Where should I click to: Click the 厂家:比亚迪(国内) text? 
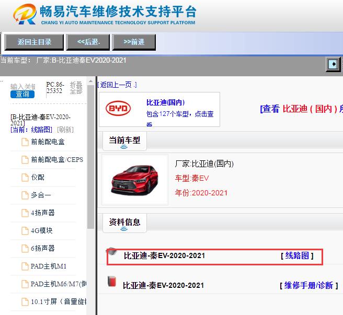pos(204,164)
